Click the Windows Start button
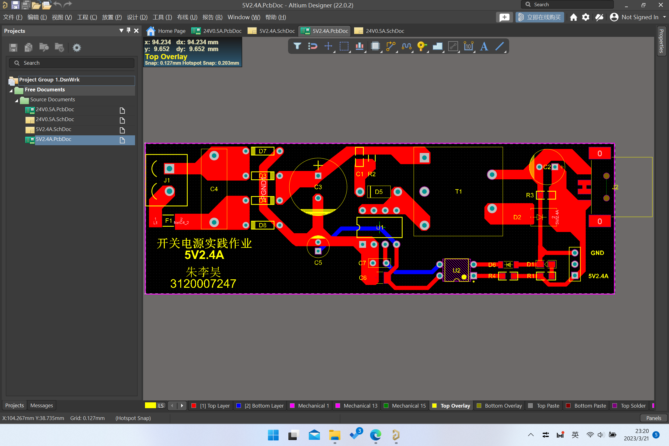Image resolution: width=669 pixels, height=446 pixels. 273,435
